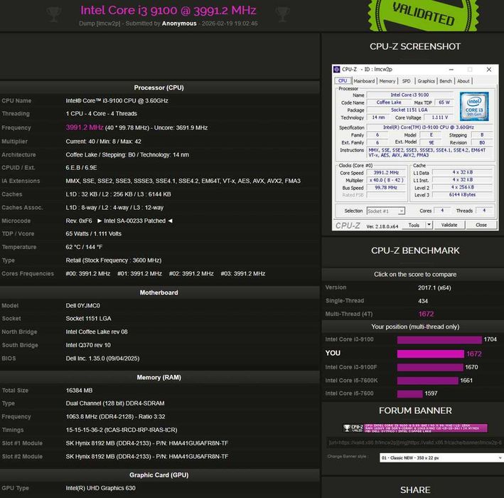
Task: Click the SHARE section heading
Action: 415,490
